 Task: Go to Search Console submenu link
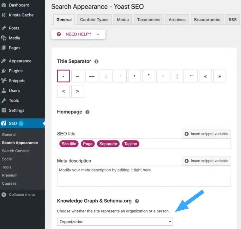pos(16,151)
